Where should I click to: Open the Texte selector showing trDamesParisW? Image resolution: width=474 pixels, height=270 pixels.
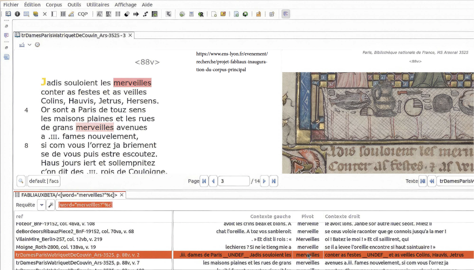456,181
